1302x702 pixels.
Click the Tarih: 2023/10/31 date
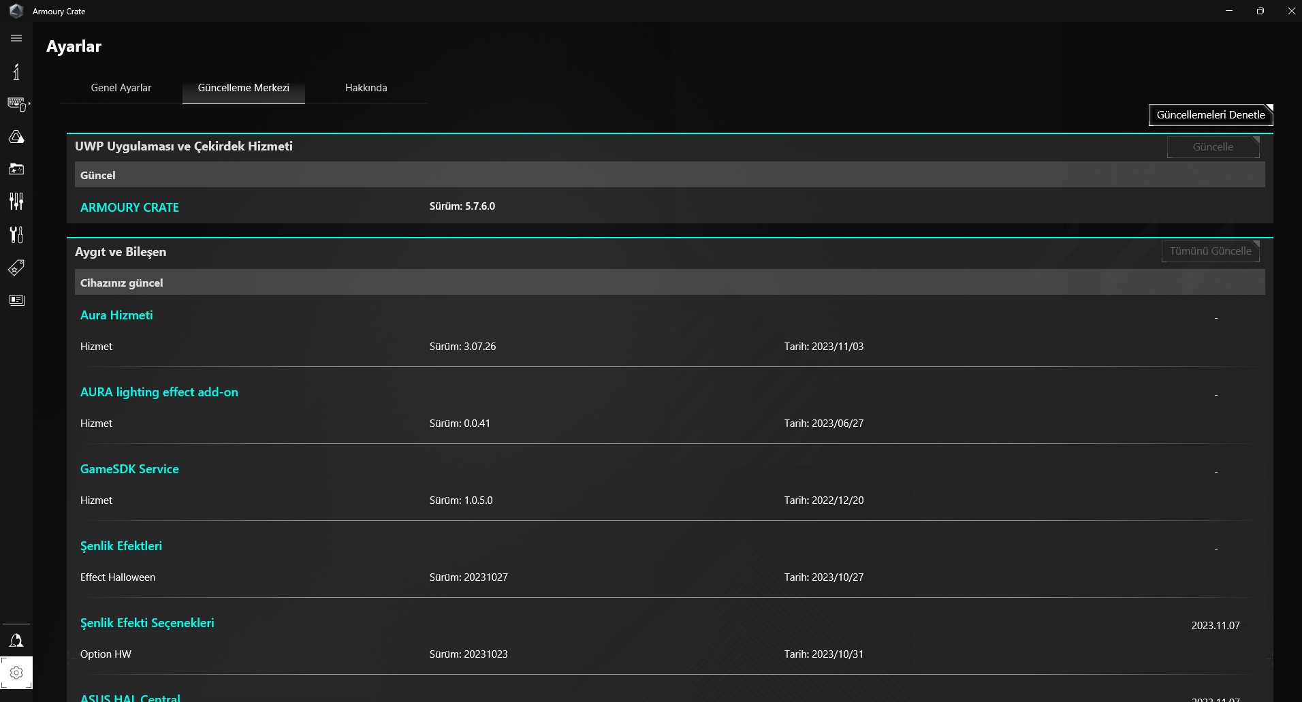pos(824,654)
